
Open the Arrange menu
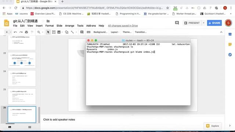click(x=69, y=26)
